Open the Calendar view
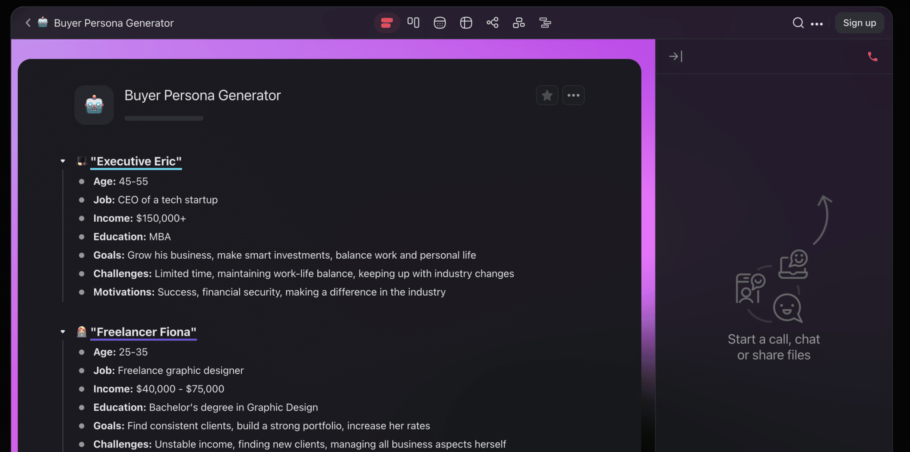The width and height of the screenshot is (910, 452). point(439,23)
